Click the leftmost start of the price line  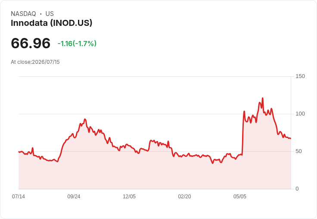click(19, 152)
